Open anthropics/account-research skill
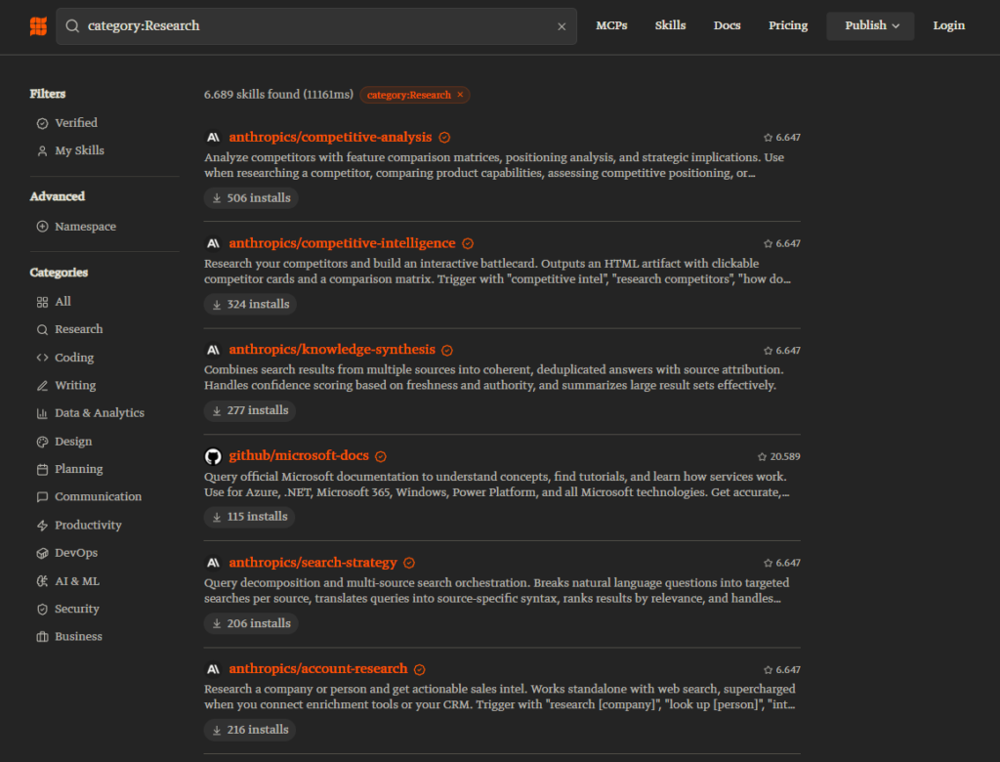The height and width of the screenshot is (762, 1000). pyautogui.click(x=317, y=669)
